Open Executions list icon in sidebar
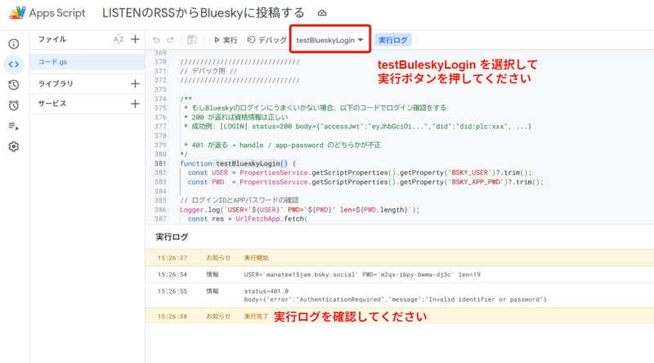654x363 pixels. coord(14,126)
